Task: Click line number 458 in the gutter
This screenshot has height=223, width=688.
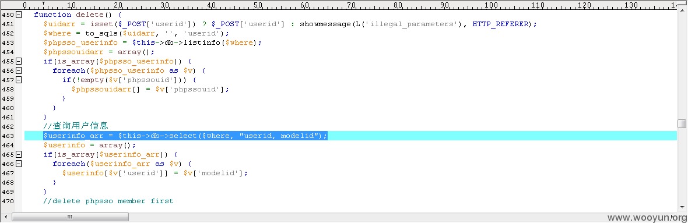Action: pos(8,89)
